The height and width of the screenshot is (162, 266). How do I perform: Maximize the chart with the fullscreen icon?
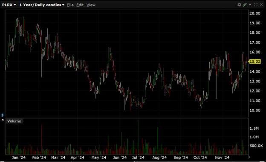point(256,5)
